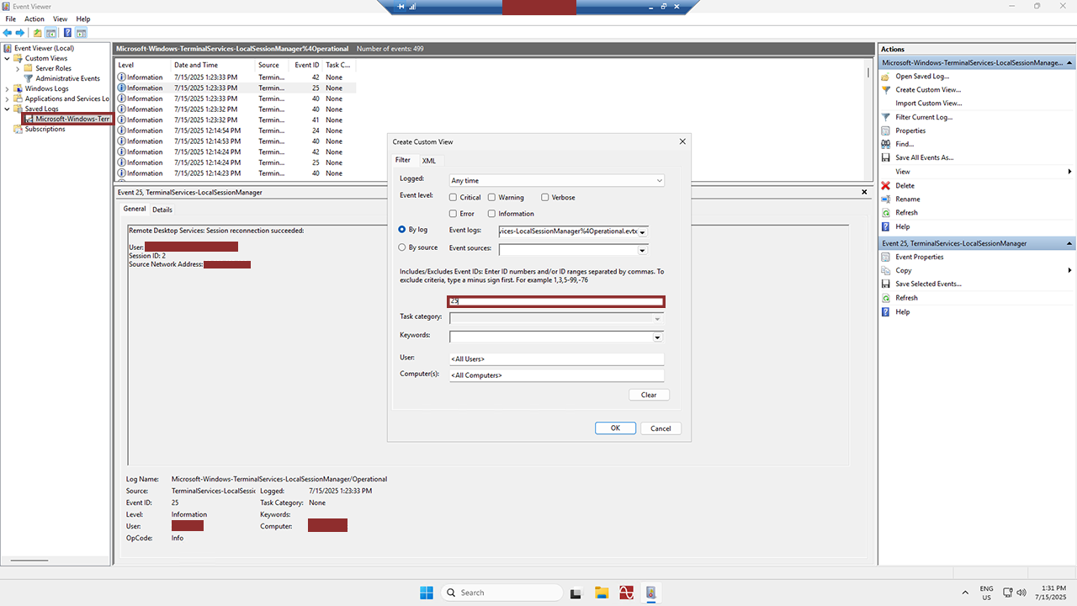Click the back arrow in the toolbar
Viewport: 1077px width, 606px height.
8,33
